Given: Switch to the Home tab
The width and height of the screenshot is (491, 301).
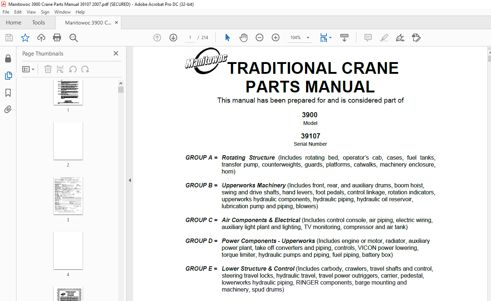Looking at the screenshot, I should tap(14, 23).
